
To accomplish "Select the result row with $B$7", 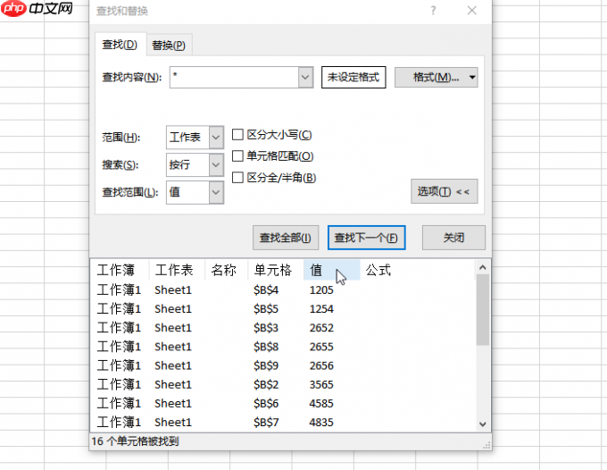I will (283, 422).
